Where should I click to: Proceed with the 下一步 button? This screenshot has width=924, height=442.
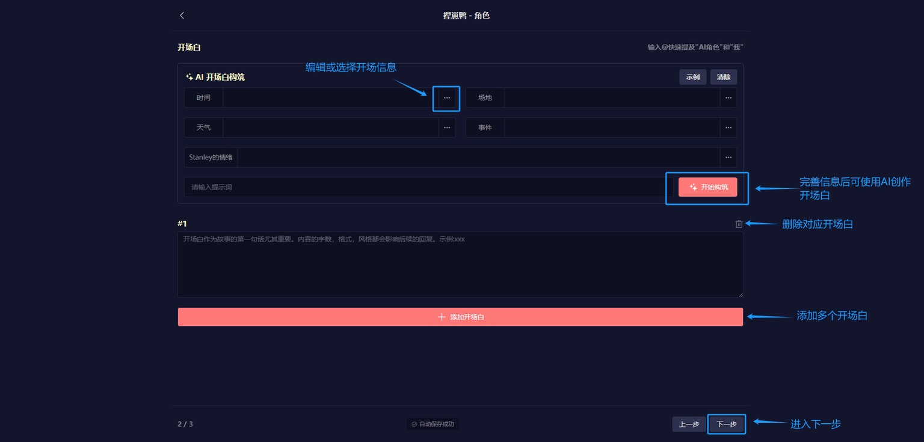726,424
